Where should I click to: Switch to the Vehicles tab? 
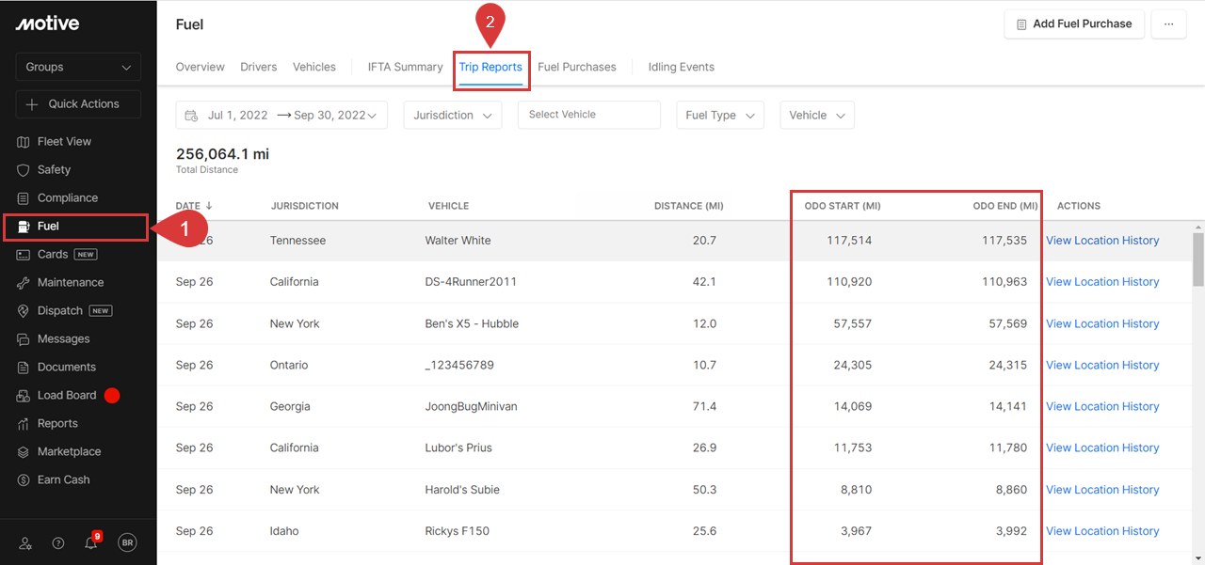click(x=314, y=68)
